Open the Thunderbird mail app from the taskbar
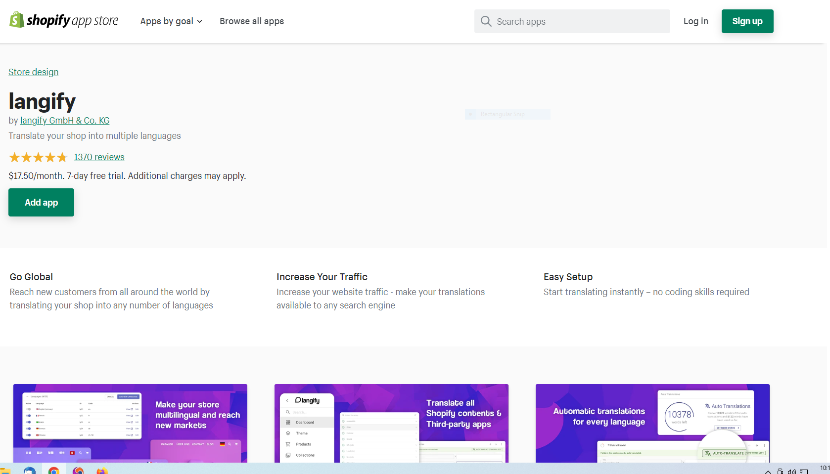 click(30, 470)
